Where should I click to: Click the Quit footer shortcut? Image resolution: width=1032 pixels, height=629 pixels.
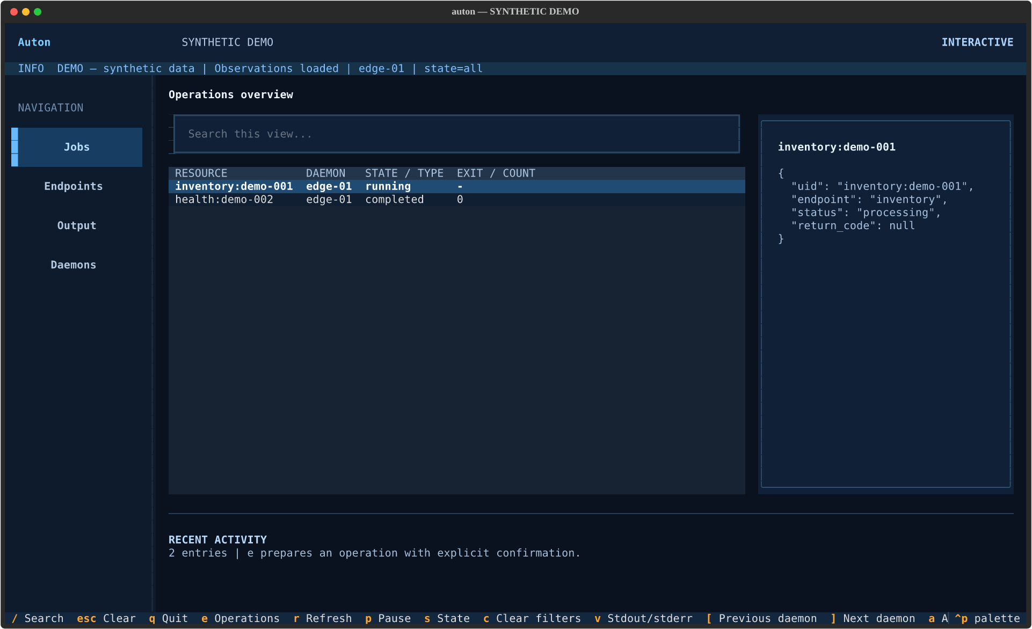pyautogui.click(x=169, y=618)
